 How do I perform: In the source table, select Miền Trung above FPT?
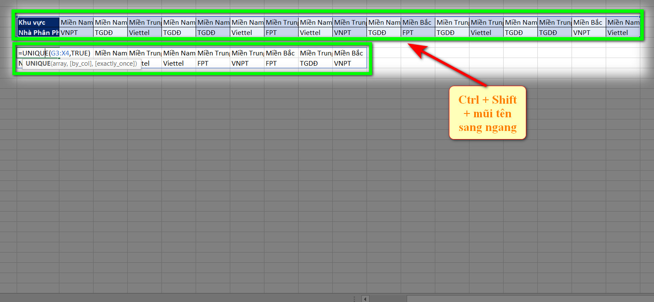(x=282, y=22)
